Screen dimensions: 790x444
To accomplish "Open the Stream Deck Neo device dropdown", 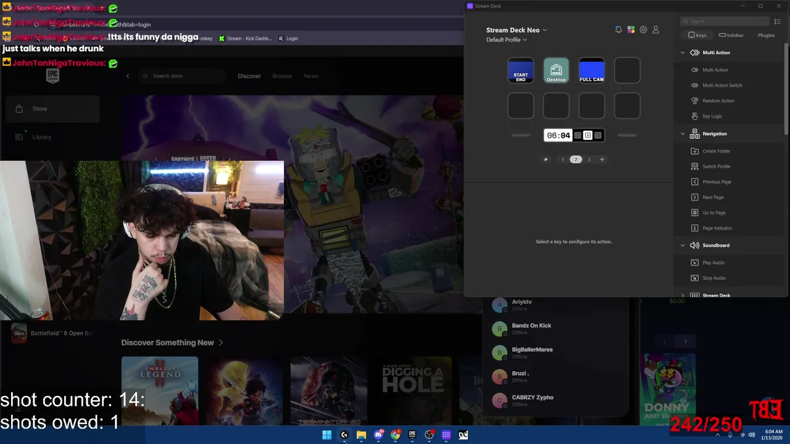I will coord(517,30).
